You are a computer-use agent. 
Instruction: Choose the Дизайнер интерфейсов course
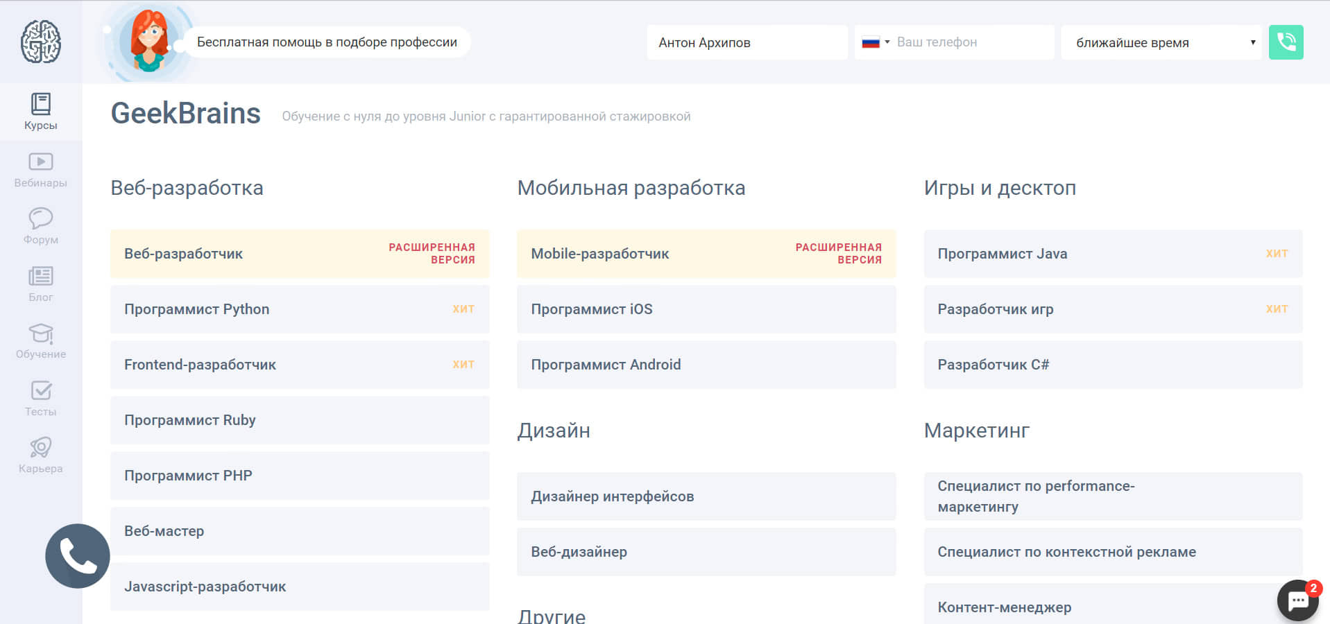(x=706, y=496)
